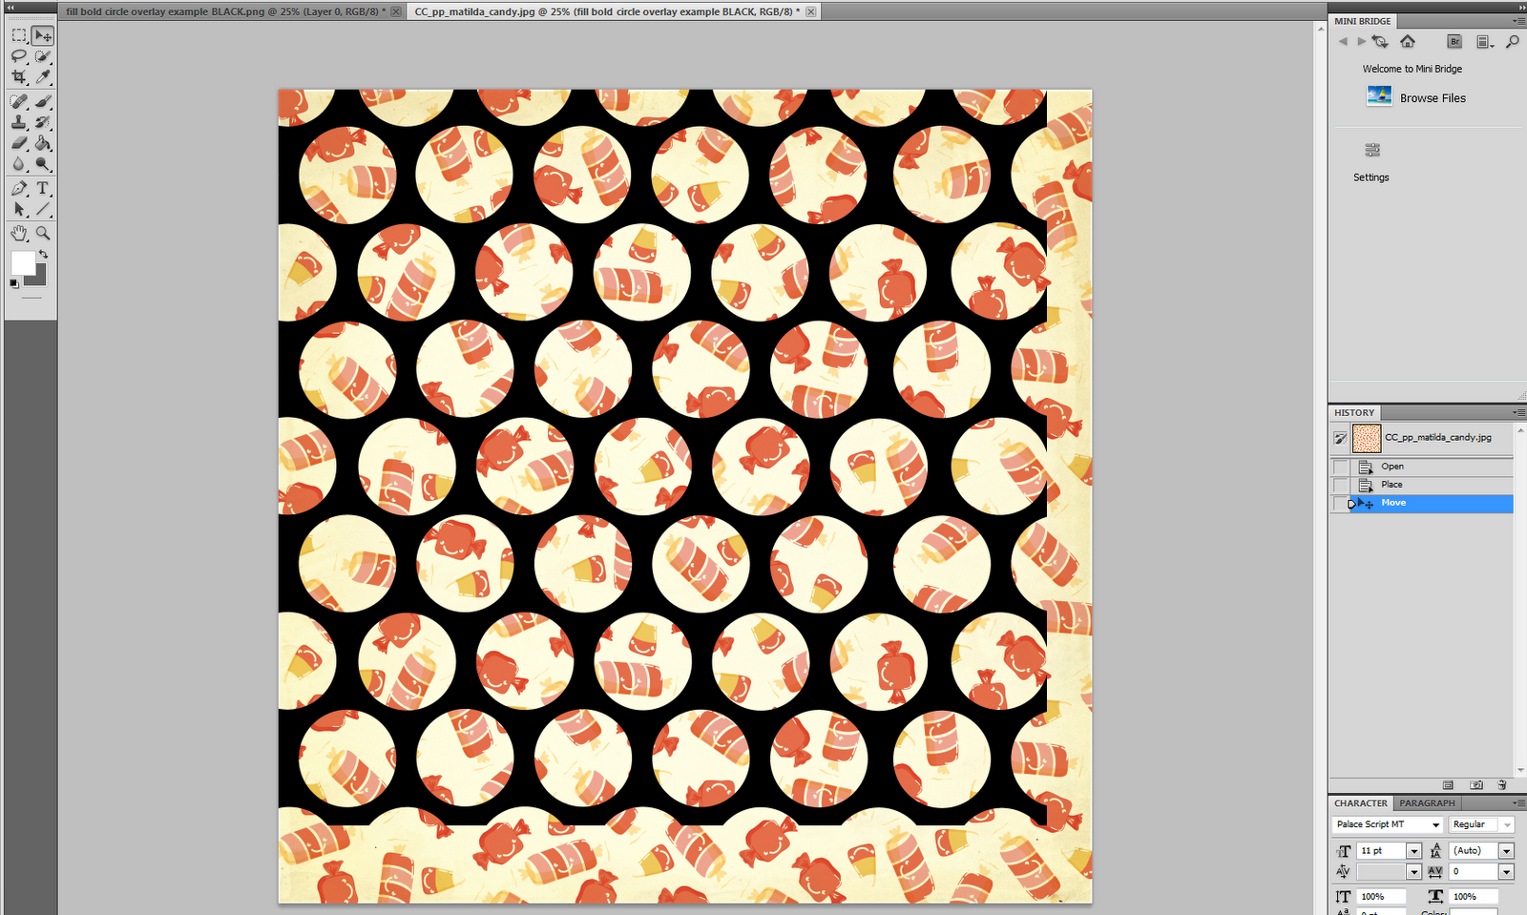Switch to the Paragraph tab
1527x915 pixels.
(1428, 802)
